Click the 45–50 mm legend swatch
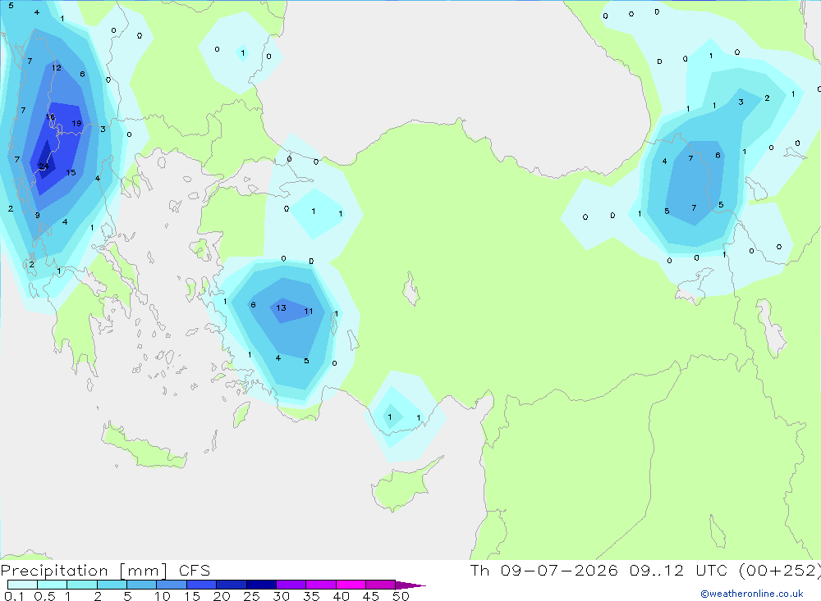Image resolution: width=821 pixels, height=601 pixels. (x=381, y=585)
